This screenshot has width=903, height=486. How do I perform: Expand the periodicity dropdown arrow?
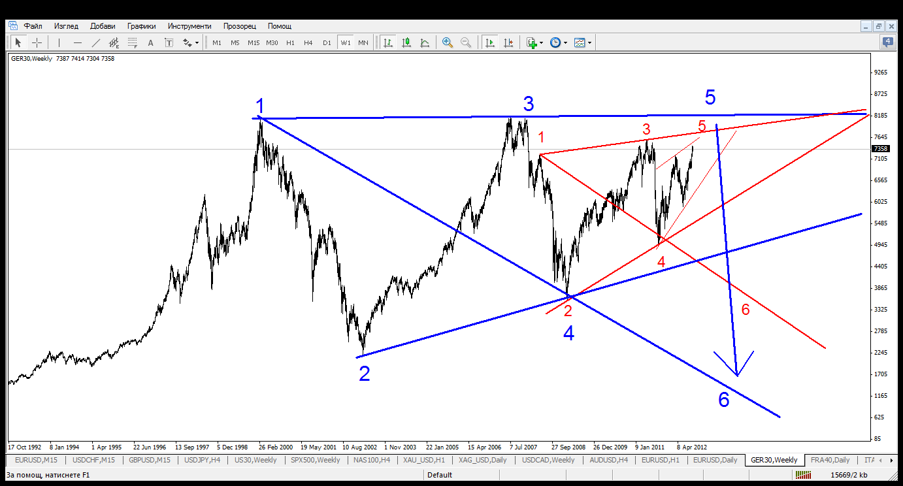(x=565, y=43)
